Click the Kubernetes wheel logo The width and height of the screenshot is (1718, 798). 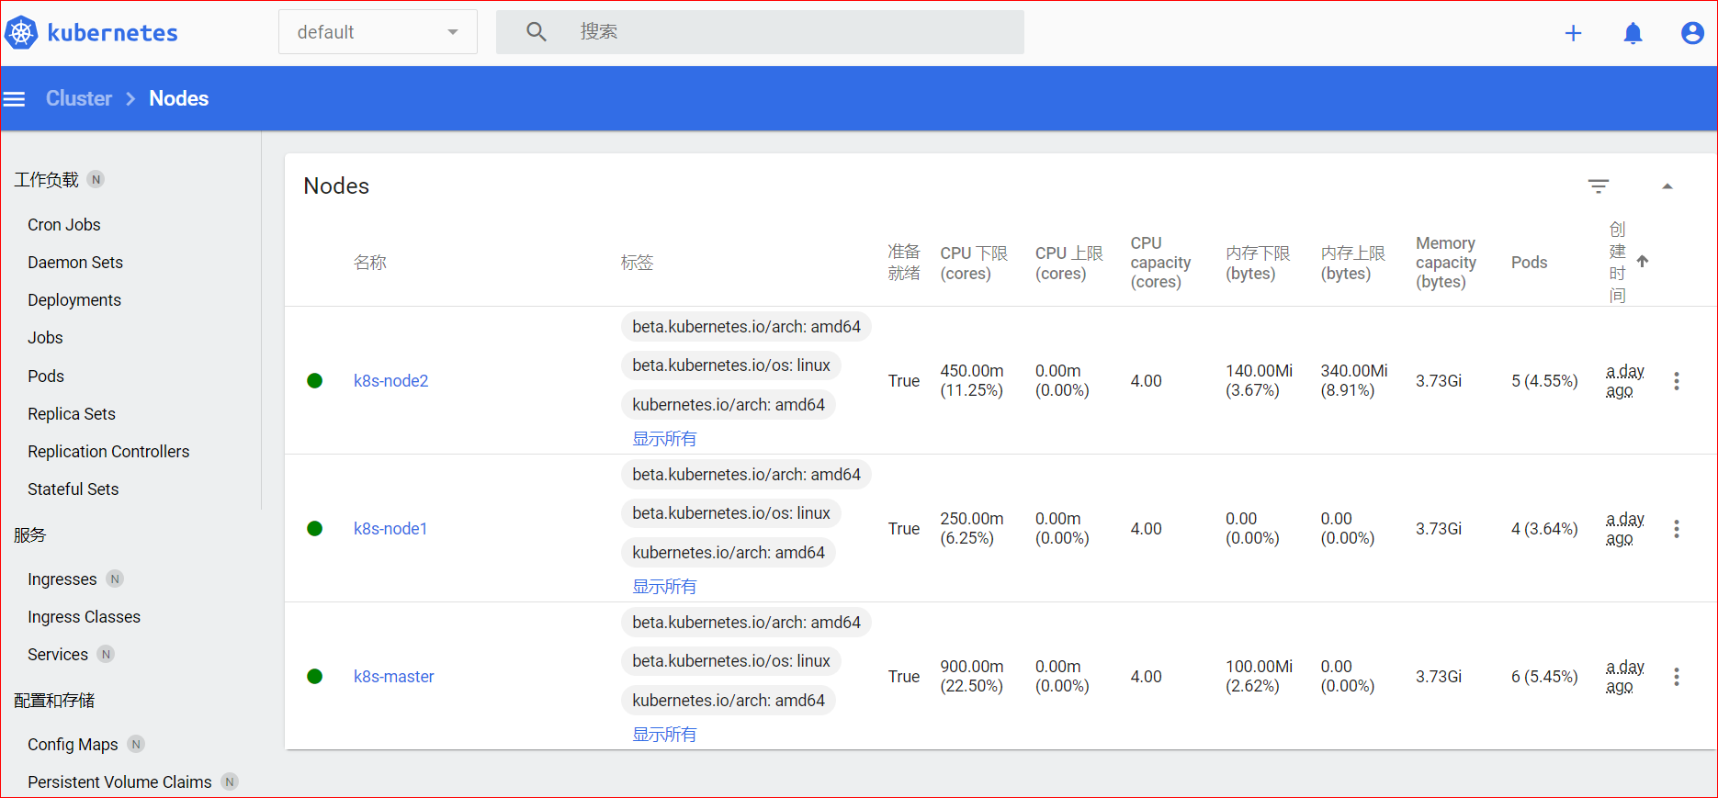click(x=21, y=33)
